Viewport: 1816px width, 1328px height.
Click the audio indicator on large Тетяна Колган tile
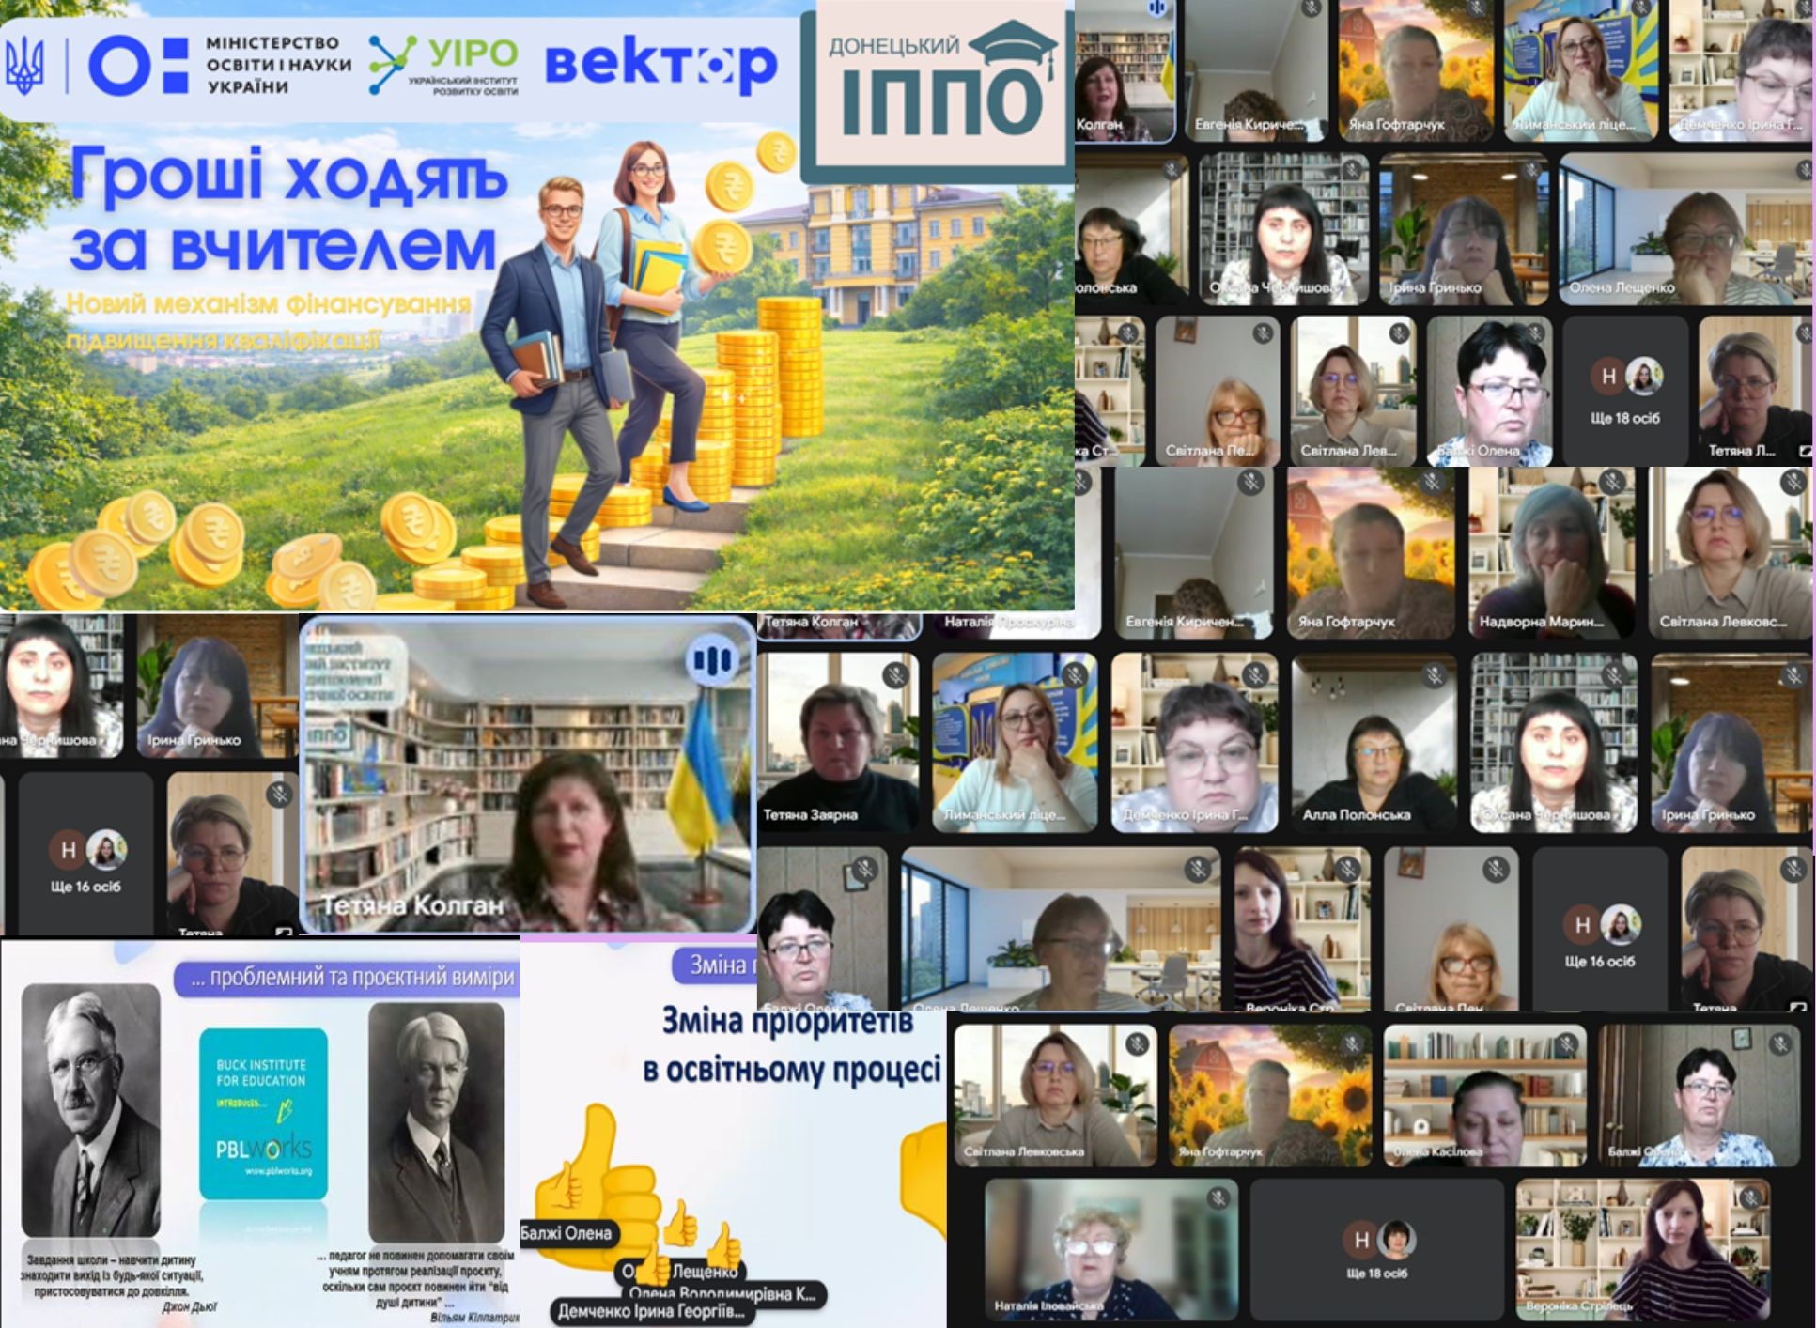[711, 660]
